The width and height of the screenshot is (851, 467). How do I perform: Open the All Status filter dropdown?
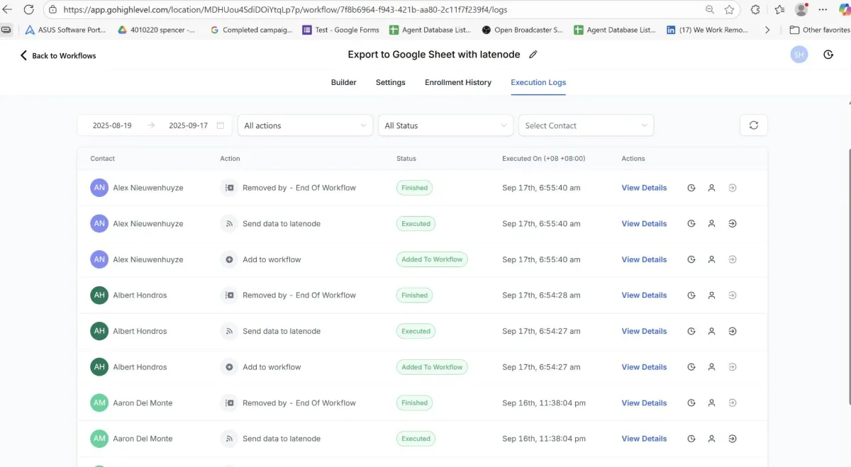[445, 125]
